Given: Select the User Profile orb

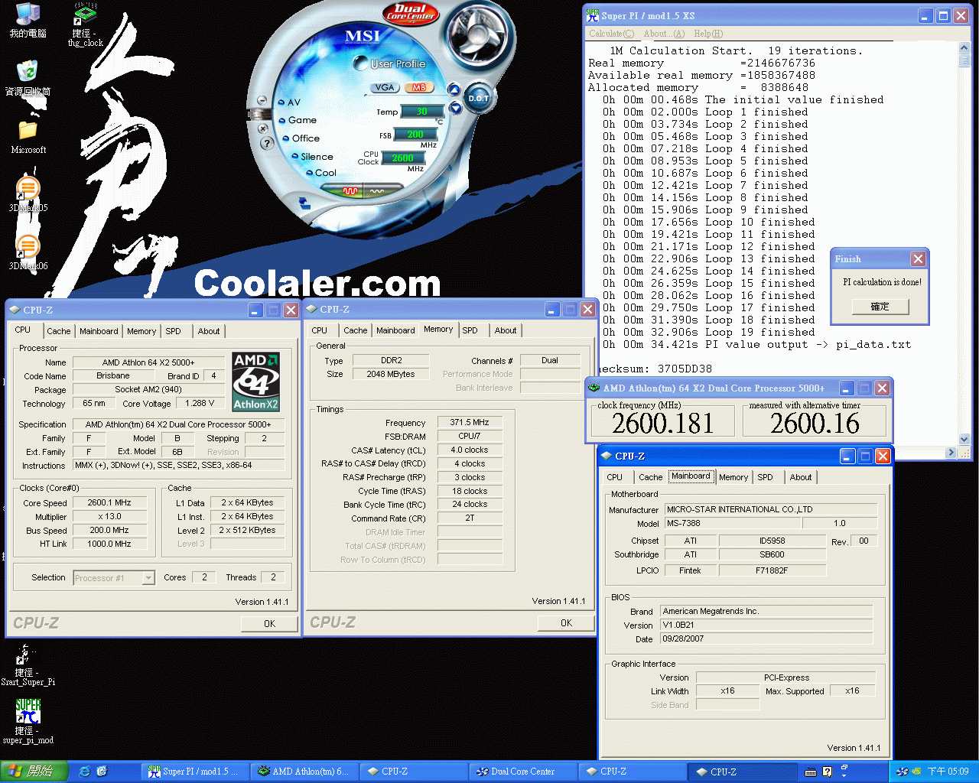Looking at the screenshot, I should (361, 63).
